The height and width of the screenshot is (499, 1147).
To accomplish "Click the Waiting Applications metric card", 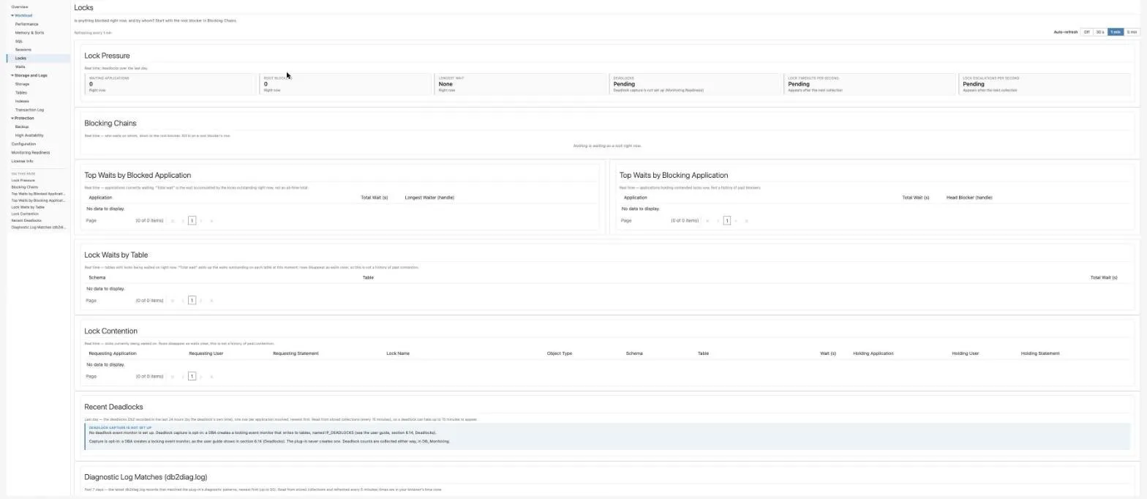I will [170, 84].
